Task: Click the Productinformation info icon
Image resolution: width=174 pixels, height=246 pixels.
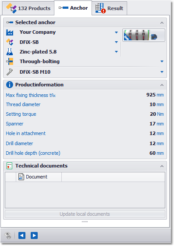Action: 10,85
